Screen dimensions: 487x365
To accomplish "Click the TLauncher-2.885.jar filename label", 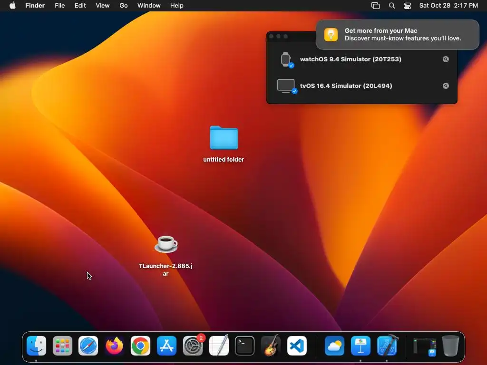I will (x=166, y=270).
